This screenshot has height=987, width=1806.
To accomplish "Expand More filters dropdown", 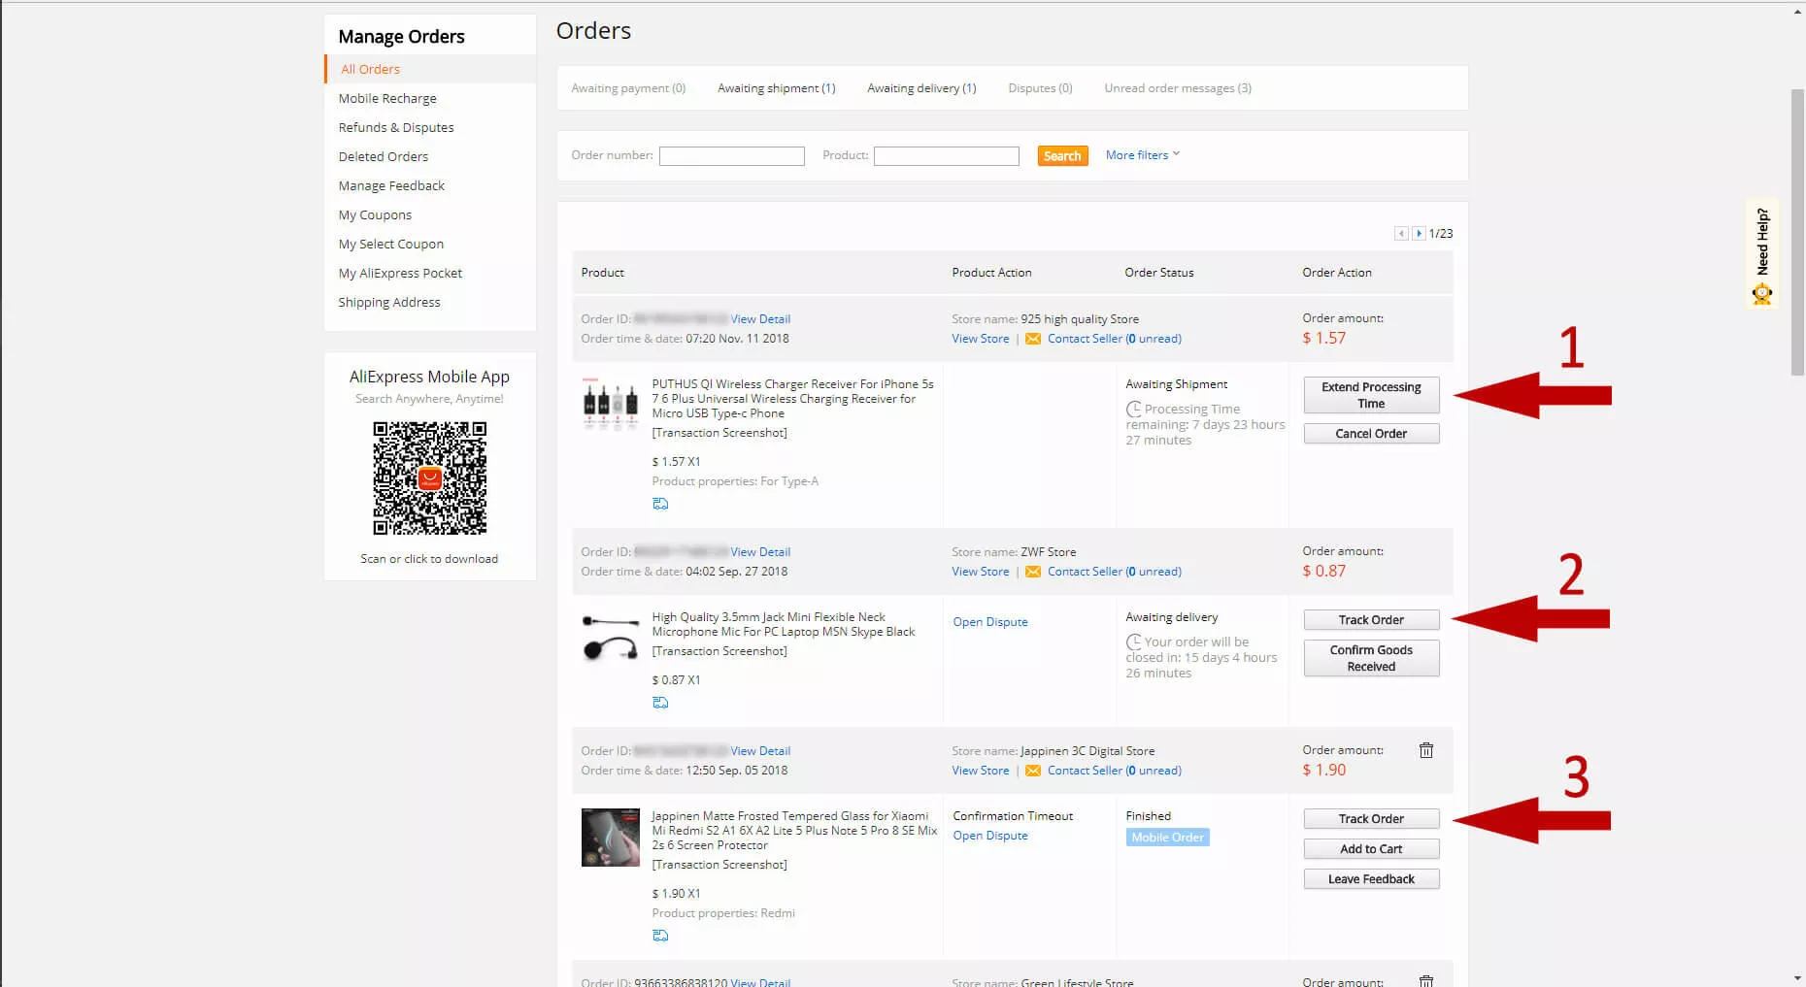I will coord(1143,155).
